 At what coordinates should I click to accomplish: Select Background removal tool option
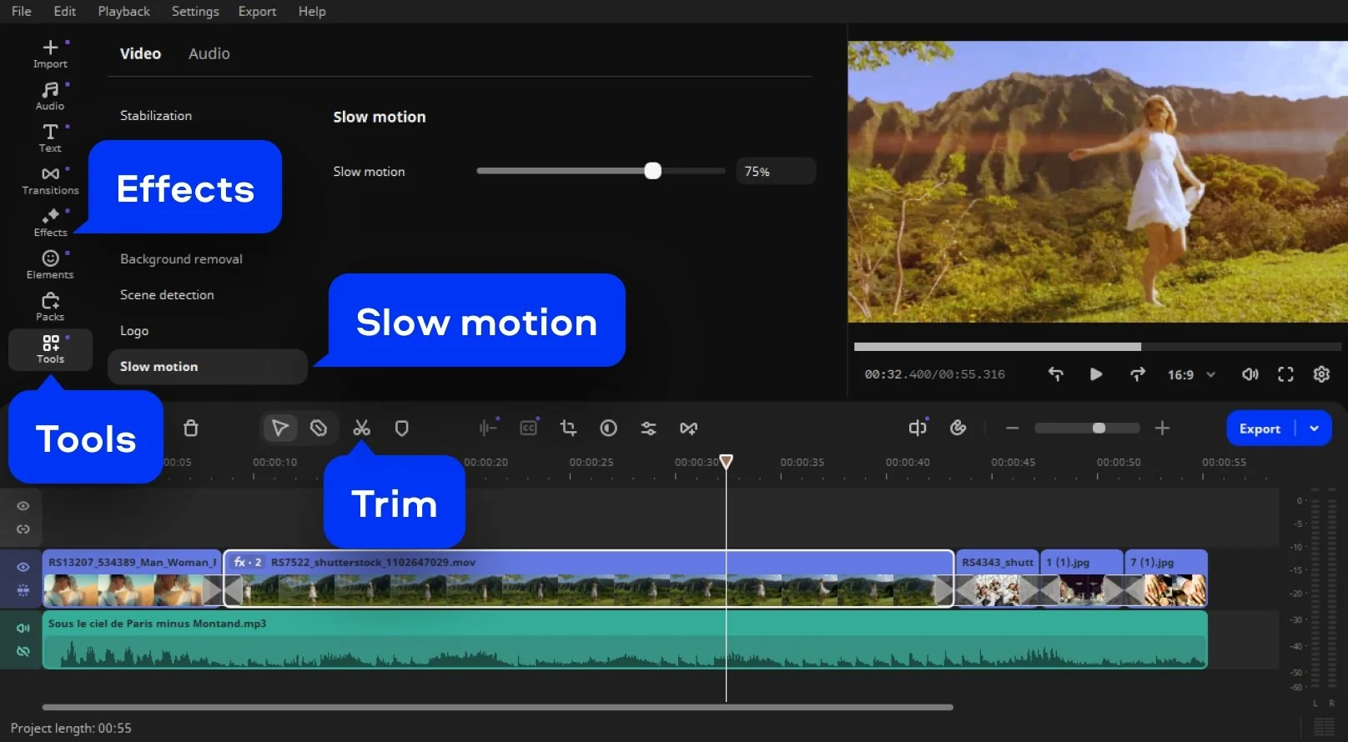pos(181,259)
